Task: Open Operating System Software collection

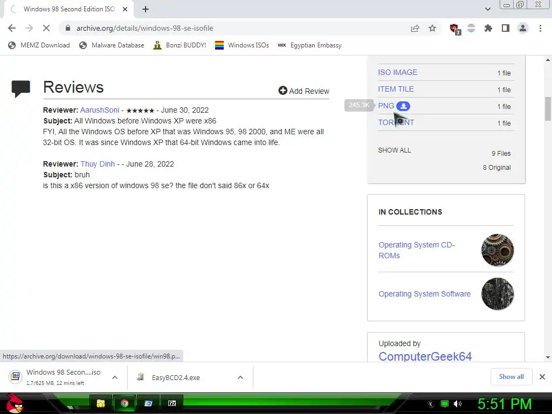Action: 425,294
